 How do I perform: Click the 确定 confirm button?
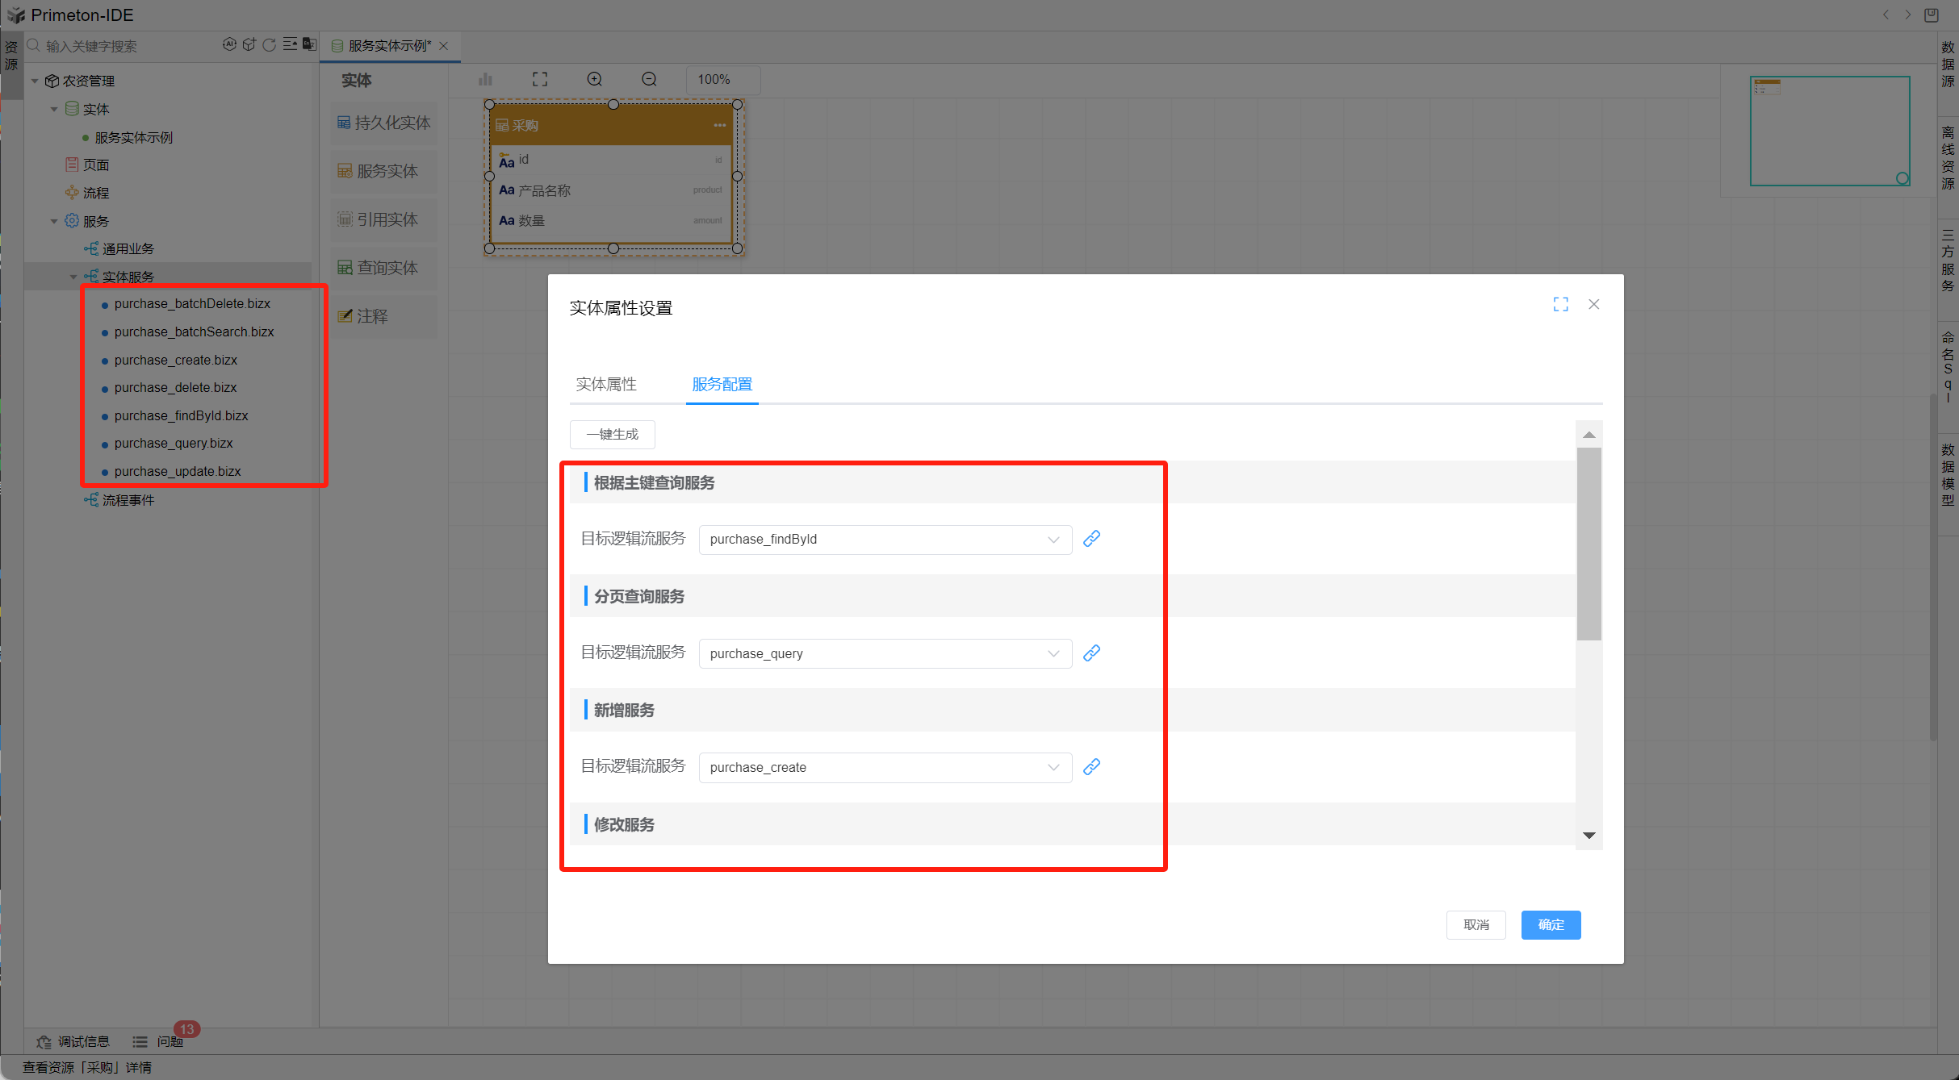pyautogui.click(x=1551, y=924)
